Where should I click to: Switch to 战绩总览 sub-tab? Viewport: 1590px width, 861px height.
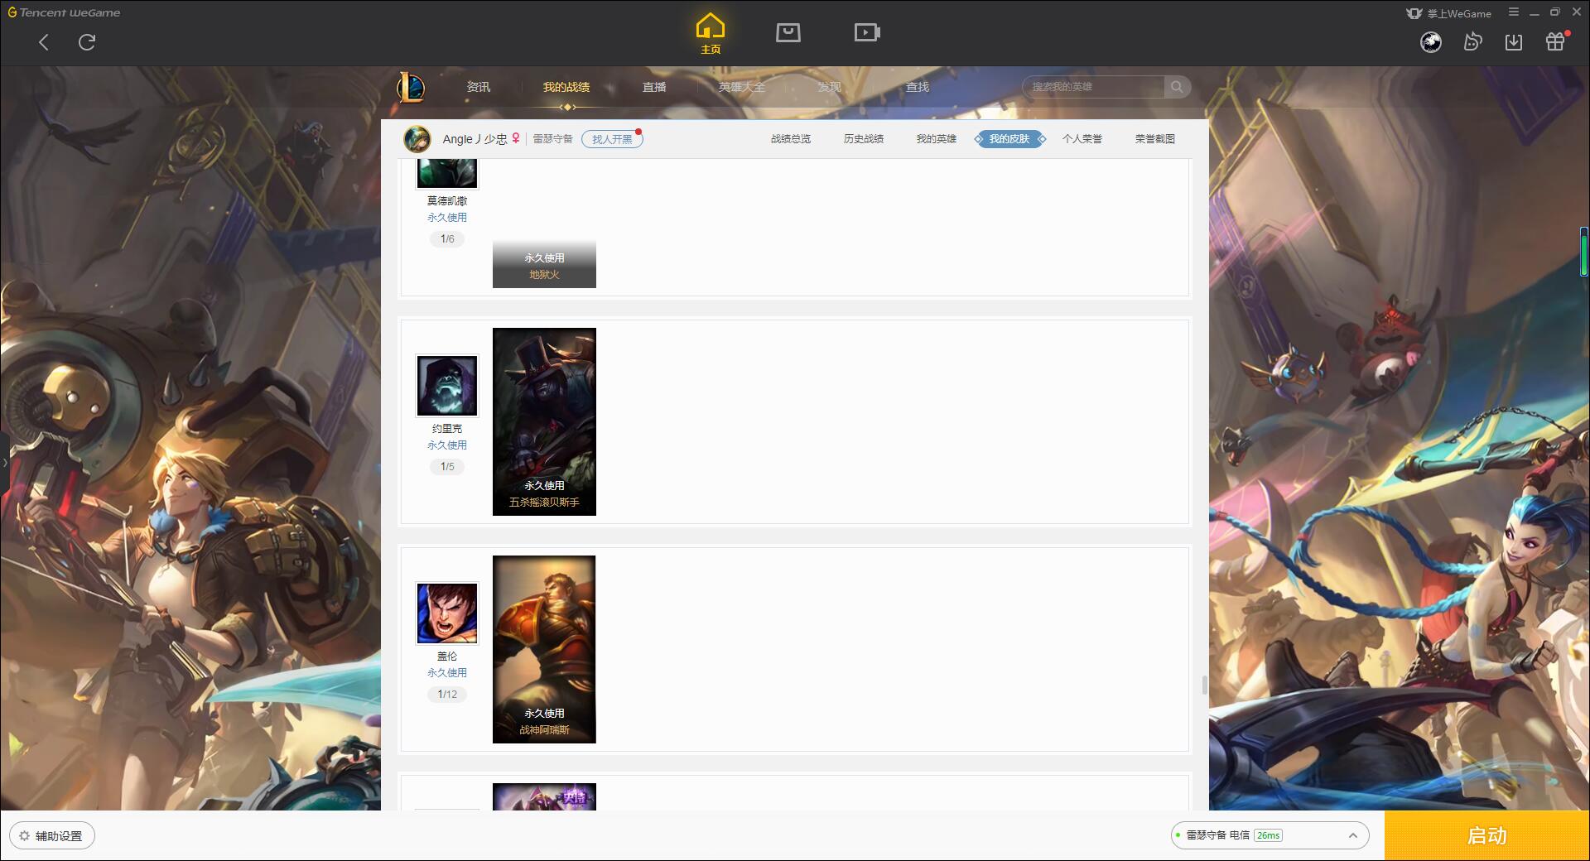coord(791,139)
